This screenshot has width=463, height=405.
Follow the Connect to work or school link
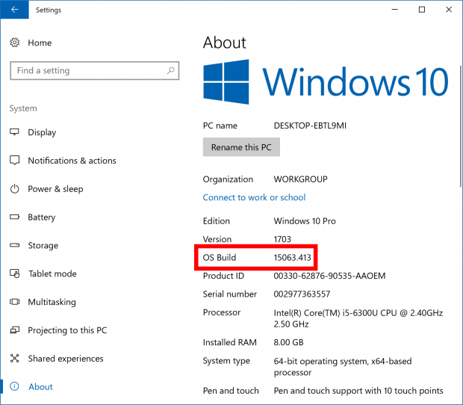pos(254,197)
